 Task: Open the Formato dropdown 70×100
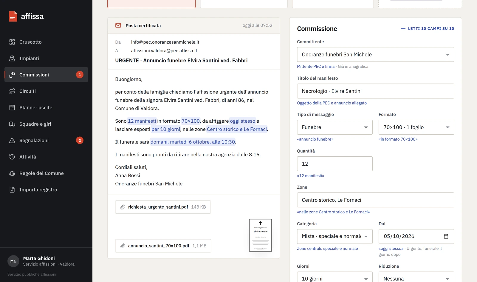pyautogui.click(x=416, y=127)
